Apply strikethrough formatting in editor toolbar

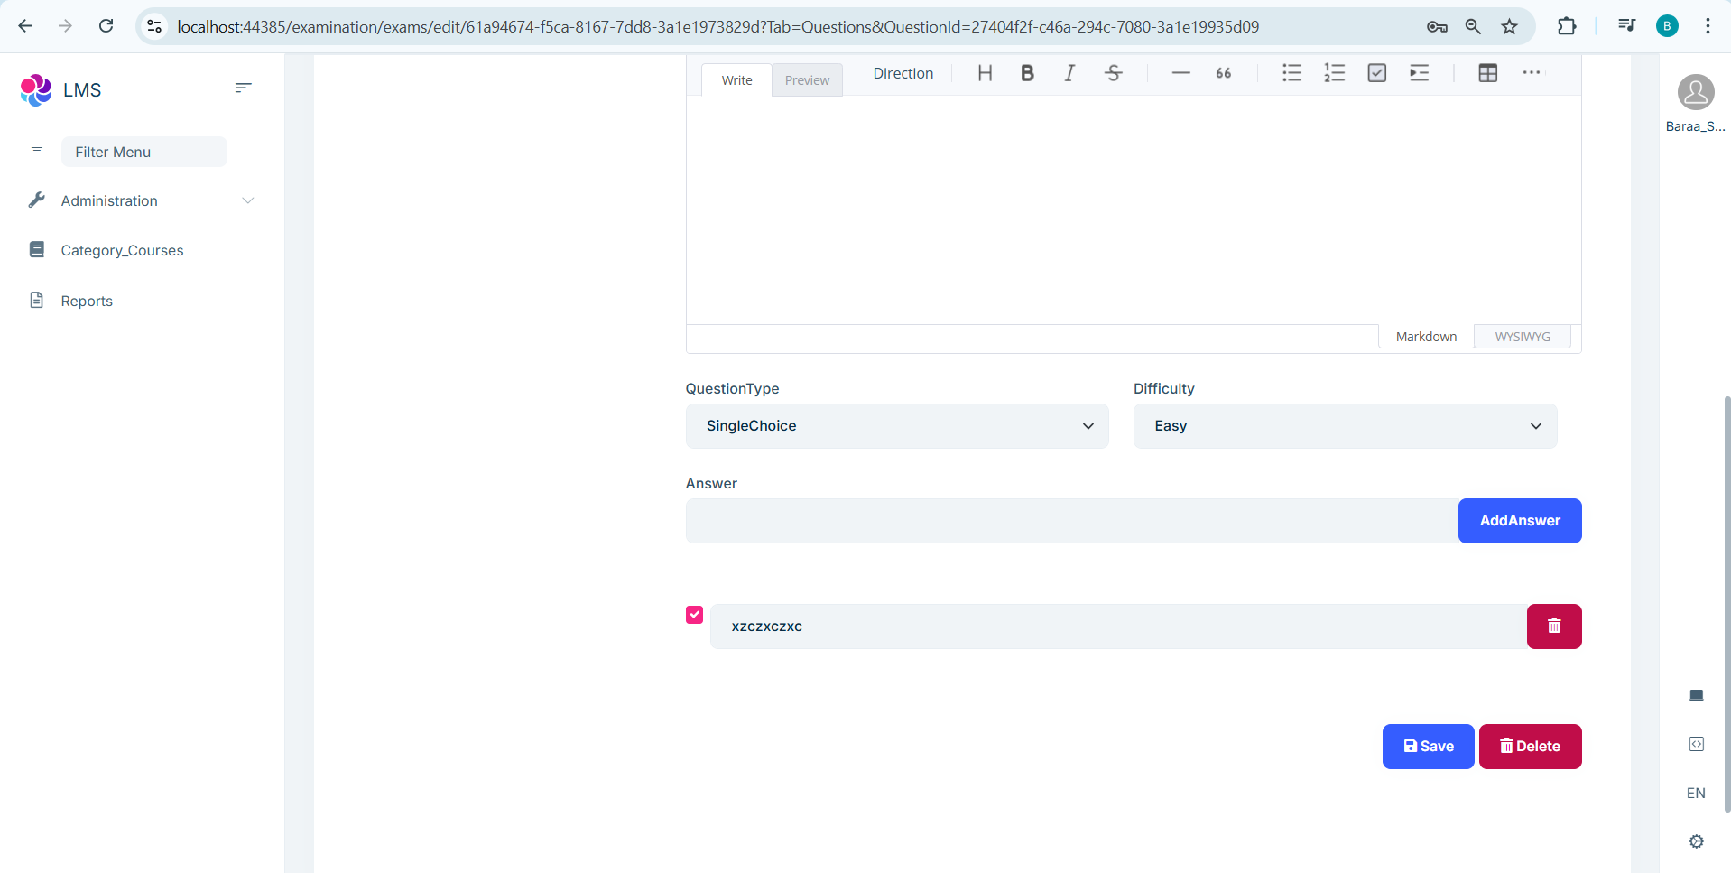(1113, 73)
